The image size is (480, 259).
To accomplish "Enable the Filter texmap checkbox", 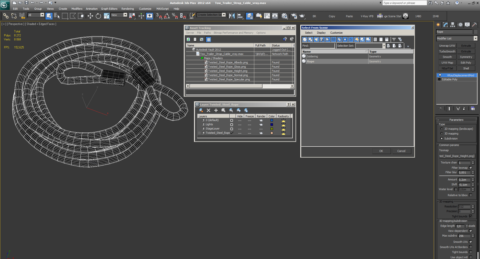I will point(471,168).
